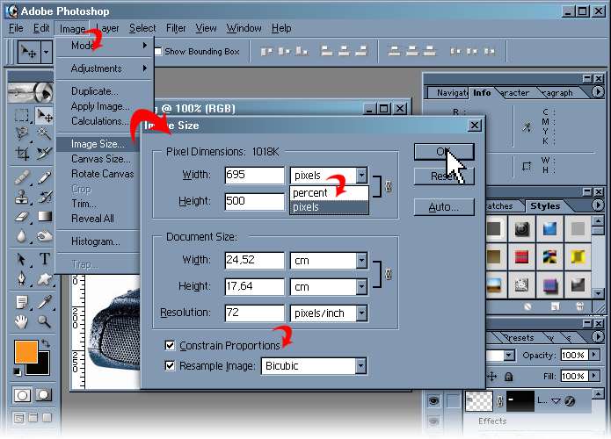
Task: Click Canvas Size menu entry
Action: (x=100, y=159)
